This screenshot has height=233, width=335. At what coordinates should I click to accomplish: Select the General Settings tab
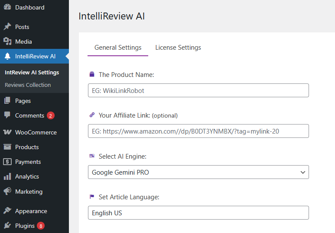pyautogui.click(x=118, y=48)
